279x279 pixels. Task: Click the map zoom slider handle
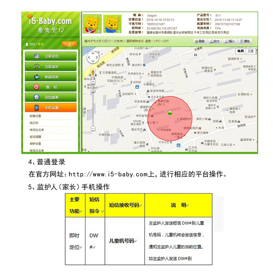pos(93,91)
